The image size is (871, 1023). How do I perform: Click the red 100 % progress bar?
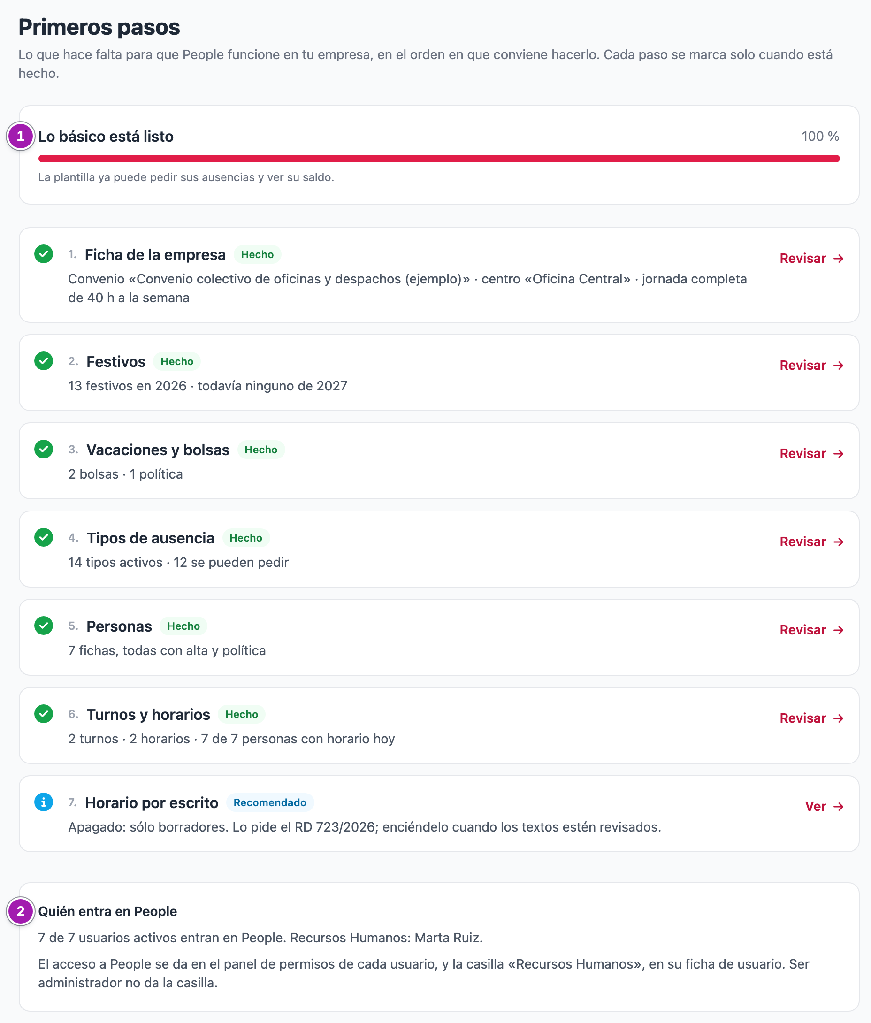pos(439,159)
